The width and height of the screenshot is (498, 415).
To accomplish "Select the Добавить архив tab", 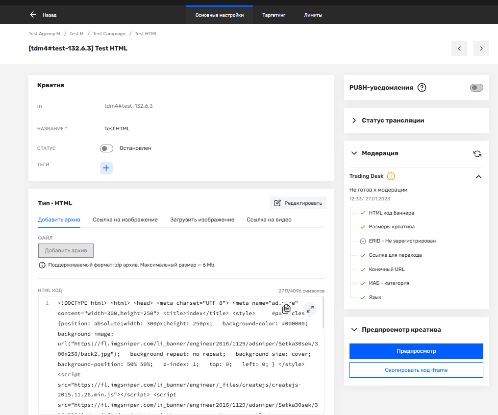I will [x=59, y=220].
